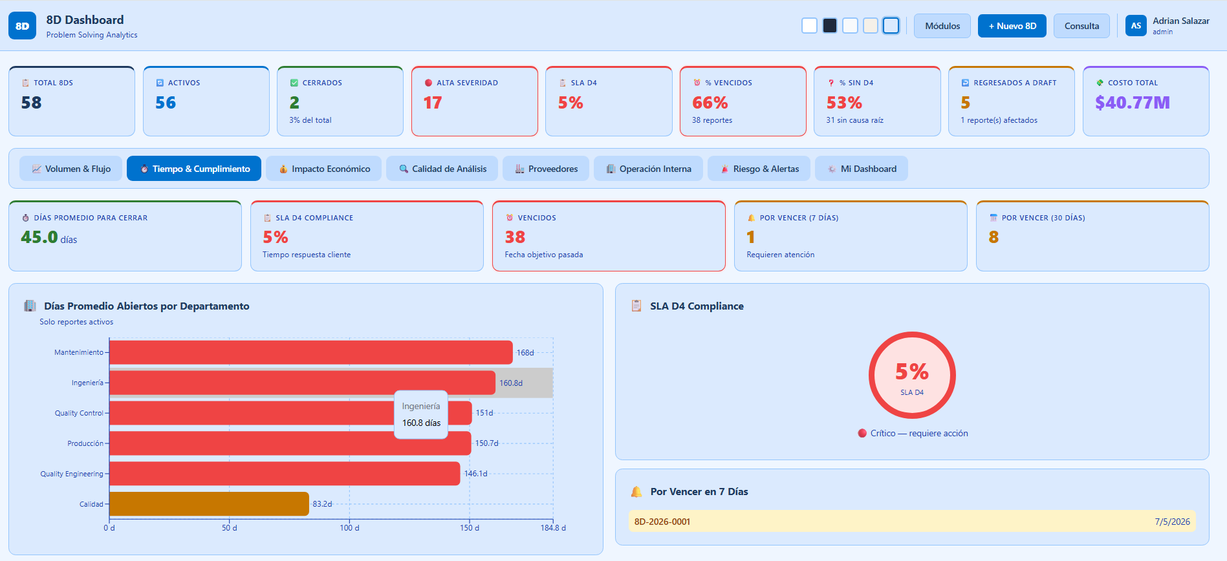Click the 8D logo icon

coord(22,26)
